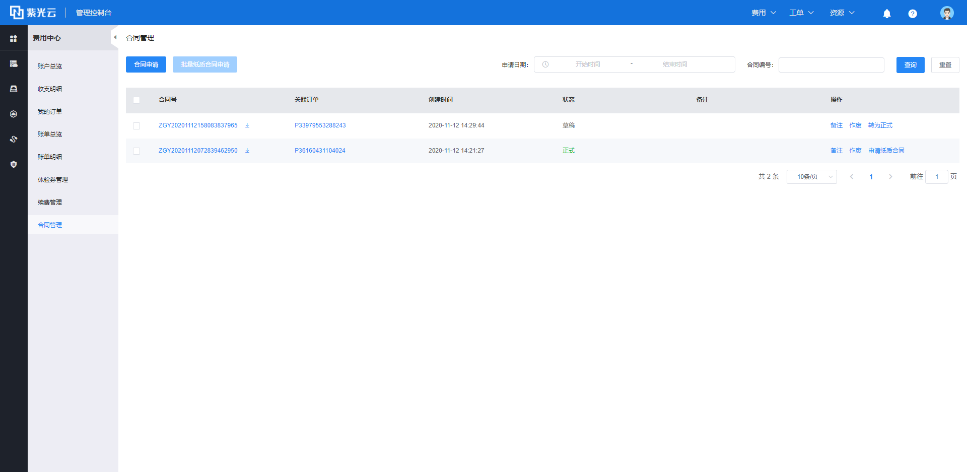Click the 管理控制台 header link
Image resolution: width=967 pixels, height=472 pixels.
94,13
